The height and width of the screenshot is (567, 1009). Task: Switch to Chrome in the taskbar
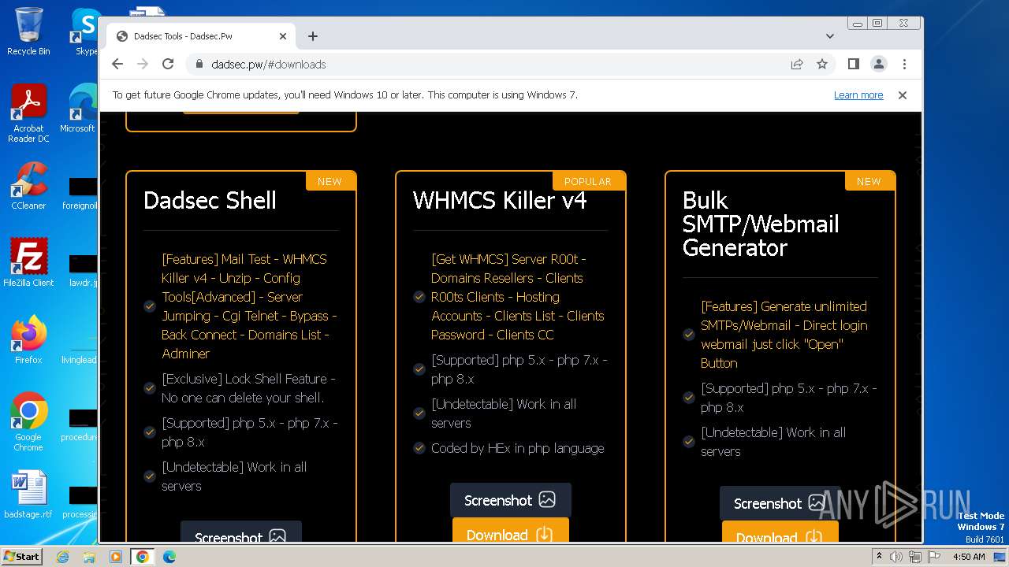[142, 557]
